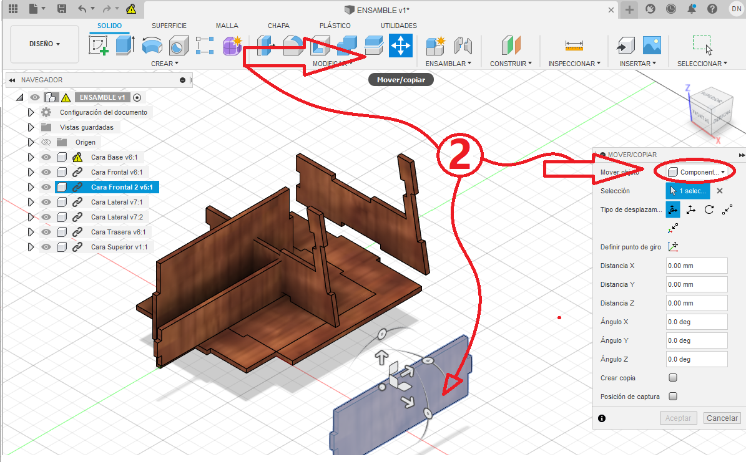Select the Create Form tool

click(232, 46)
